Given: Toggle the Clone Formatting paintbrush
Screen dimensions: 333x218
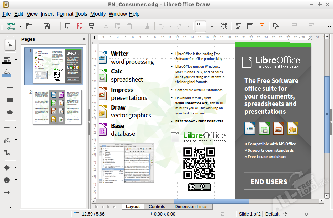Looking at the screenshot, I should click(148, 26).
